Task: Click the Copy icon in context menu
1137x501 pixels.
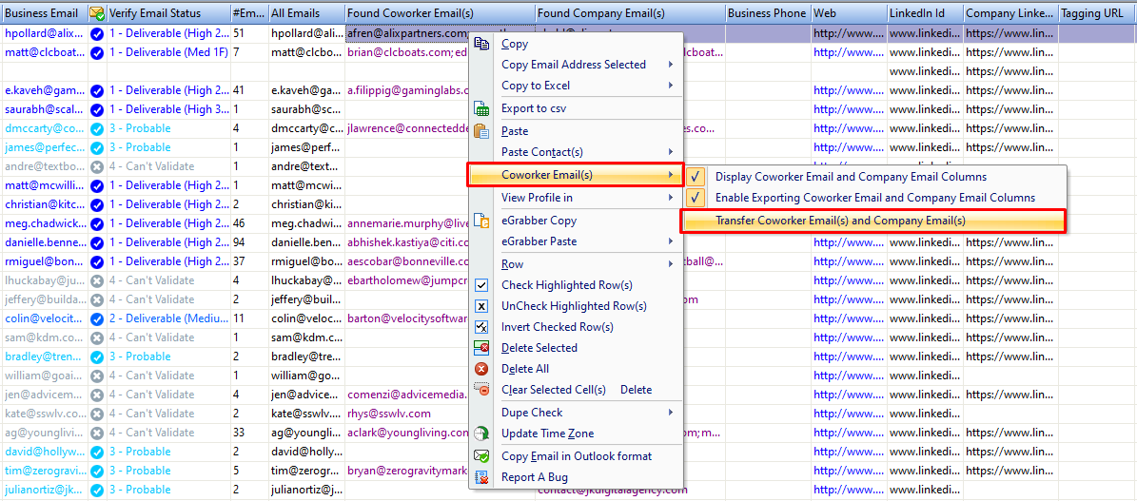Action: click(481, 44)
